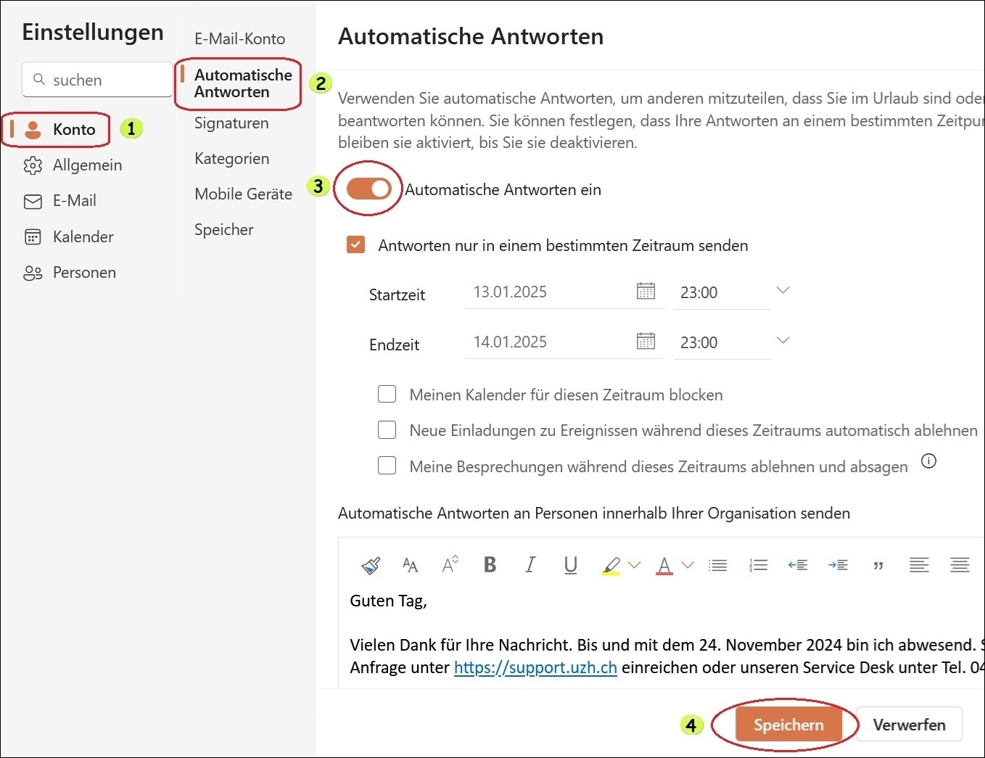Expand the highlight color dropdown
Screen dimensions: 985x758
635,565
